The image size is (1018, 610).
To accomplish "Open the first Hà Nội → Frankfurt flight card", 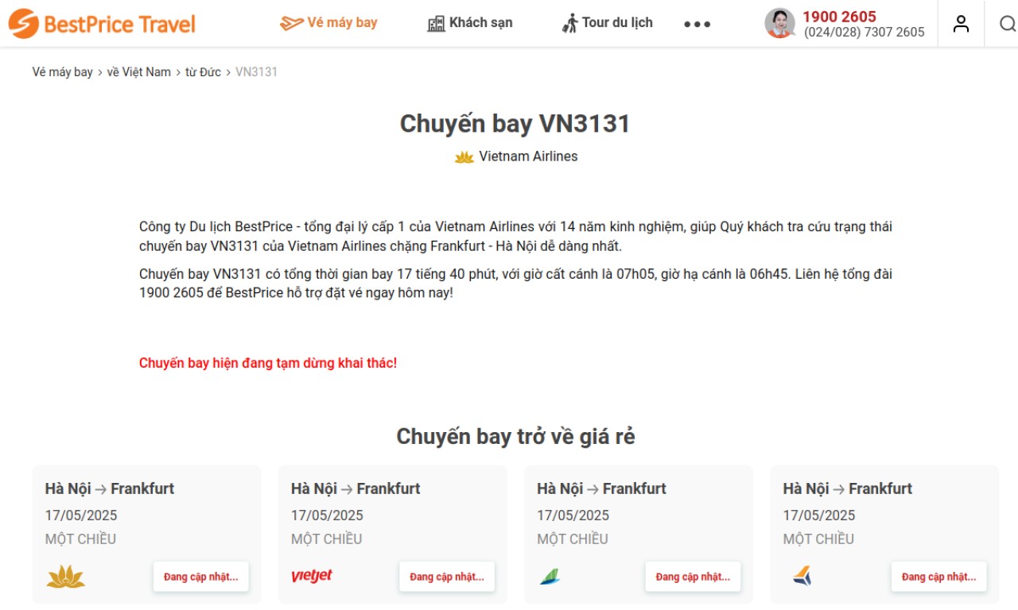I will click(146, 535).
